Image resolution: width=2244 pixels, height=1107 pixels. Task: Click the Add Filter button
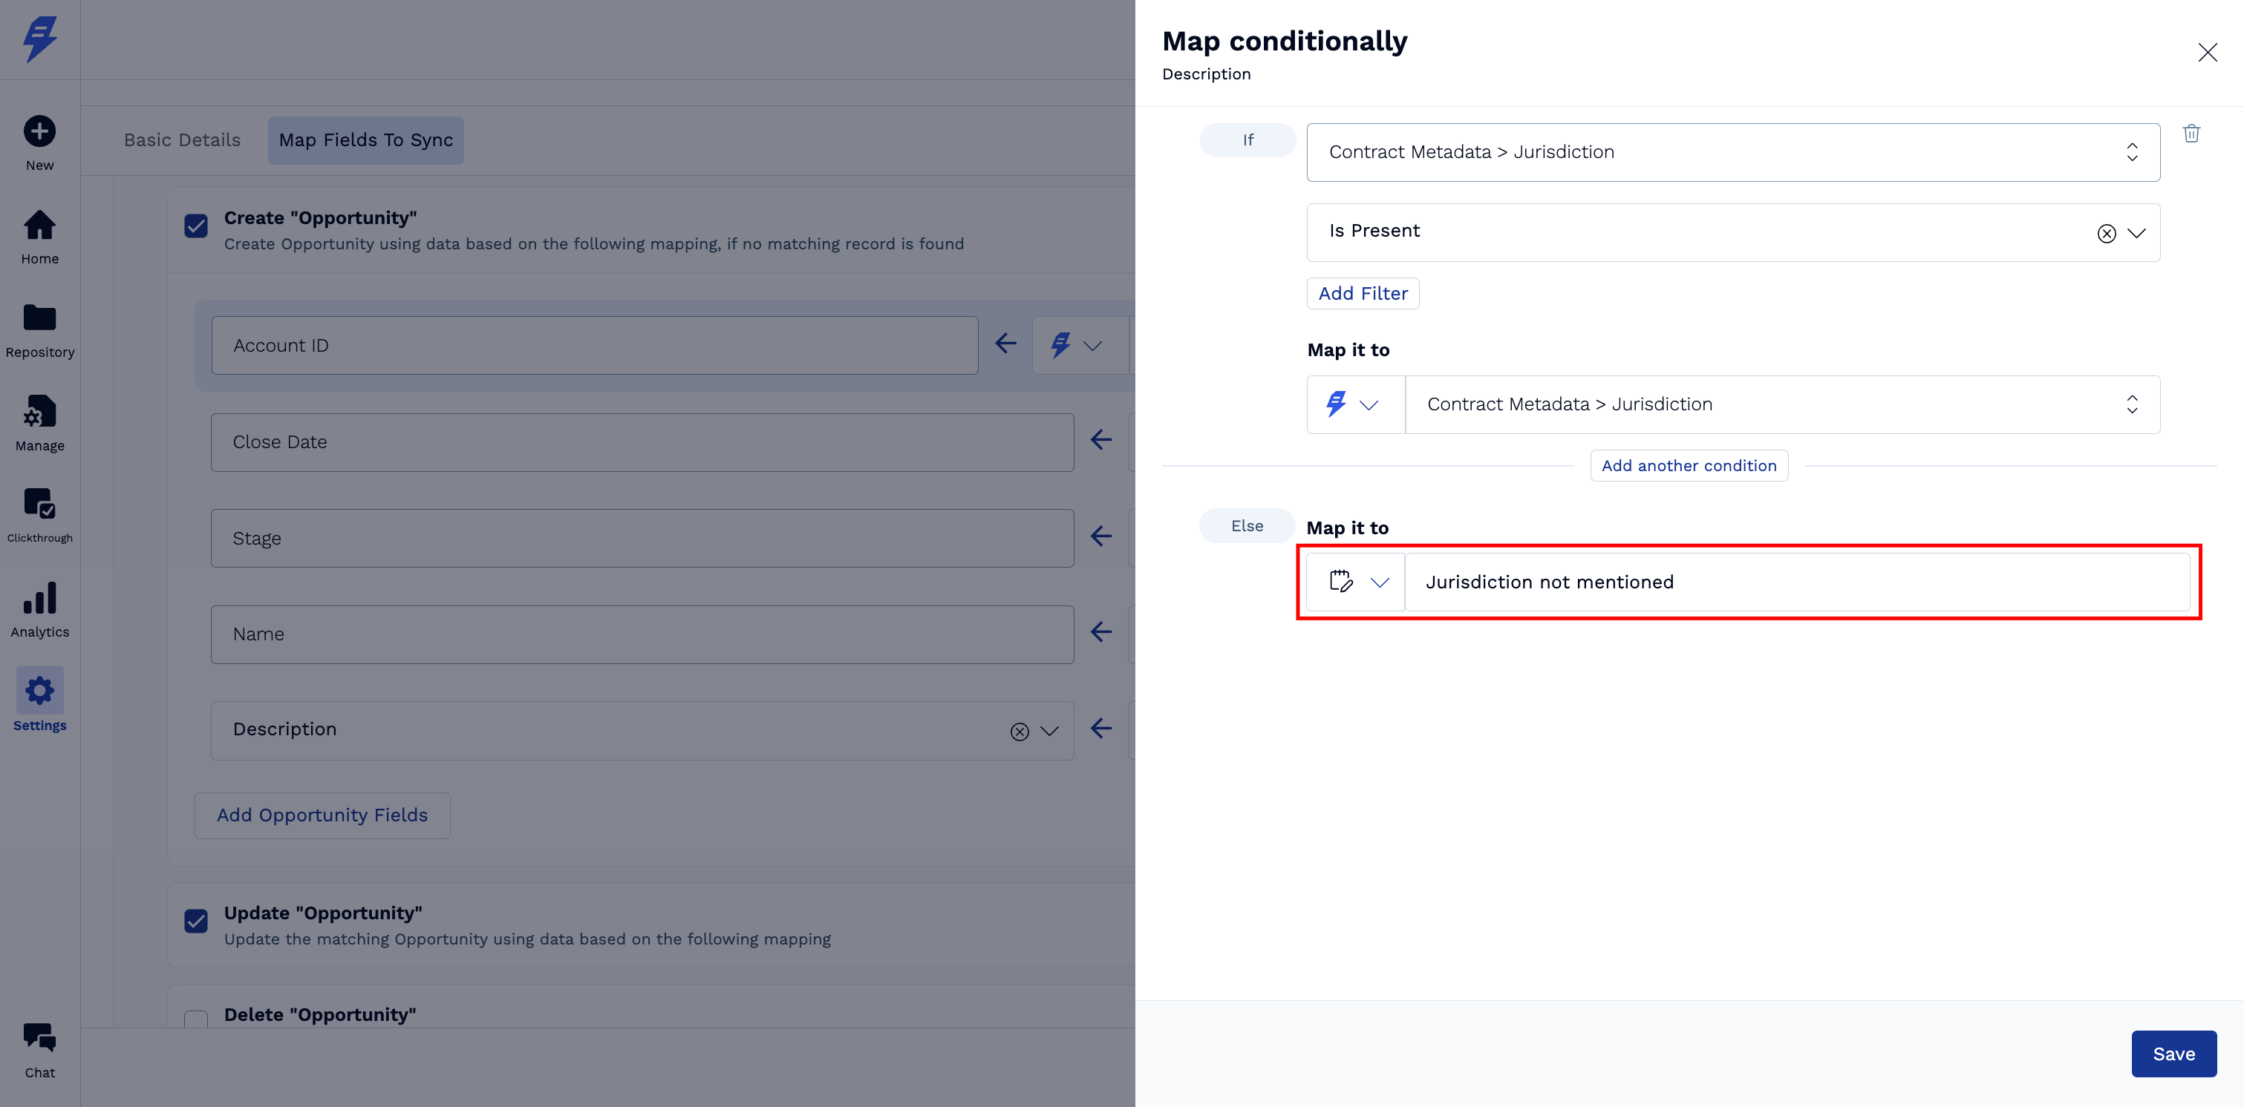(x=1363, y=293)
